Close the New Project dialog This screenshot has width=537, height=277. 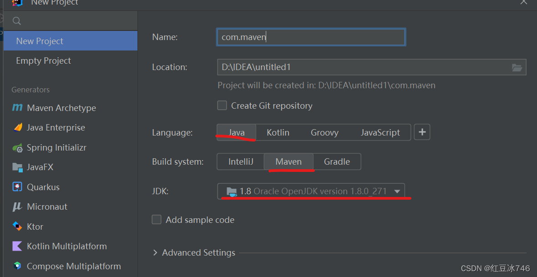point(524,2)
